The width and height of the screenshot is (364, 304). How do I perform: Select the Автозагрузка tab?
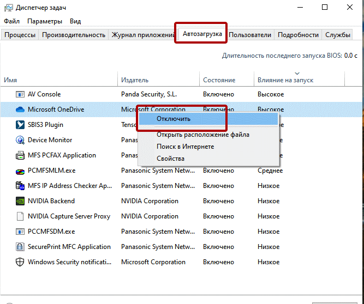click(202, 34)
